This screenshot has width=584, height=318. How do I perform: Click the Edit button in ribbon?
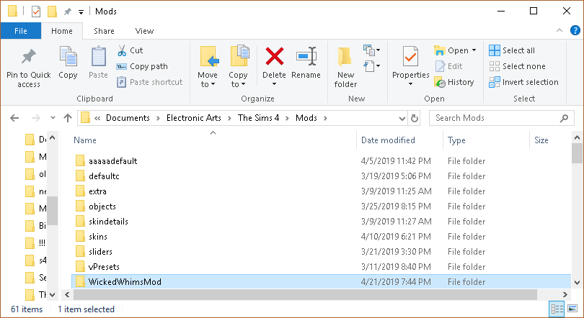tap(448, 66)
